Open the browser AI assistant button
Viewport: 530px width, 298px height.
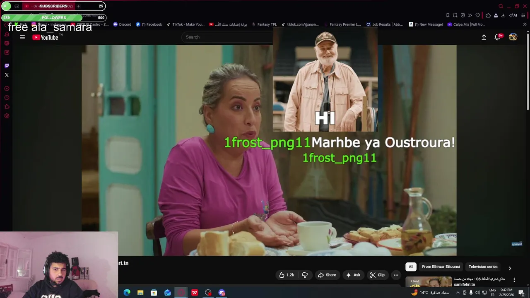click(513, 15)
